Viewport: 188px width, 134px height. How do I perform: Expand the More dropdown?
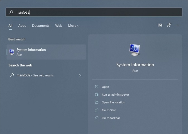tap(74, 26)
